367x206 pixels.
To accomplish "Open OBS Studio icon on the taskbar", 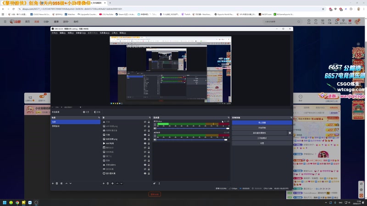I will click(36, 202).
